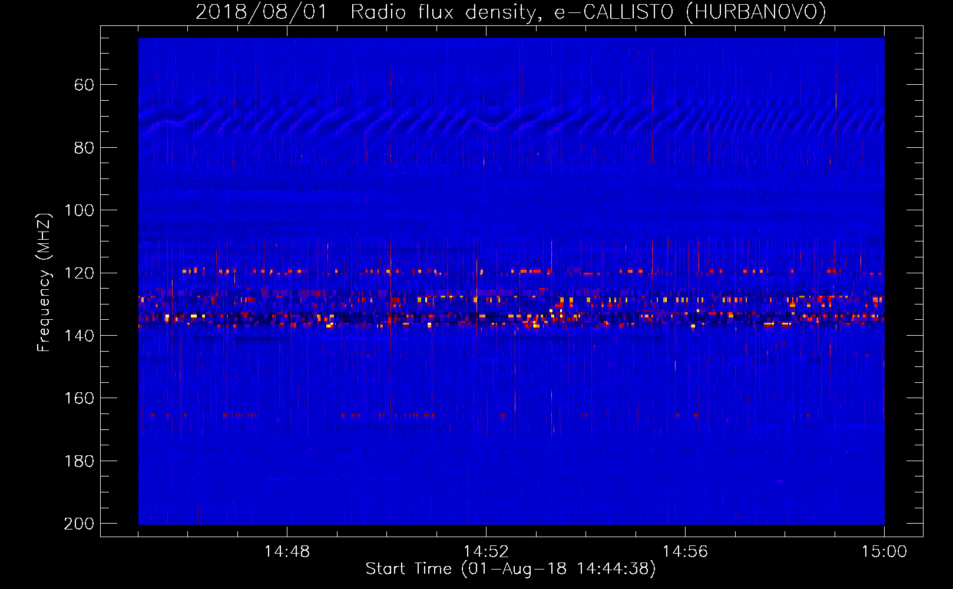Image resolution: width=953 pixels, height=589 pixels.
Task: Click the 160 MHz frequency tick label
Action: click(x=79, y=398)
